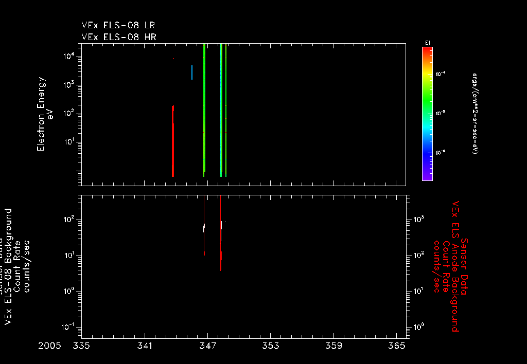Click the 'El' label above color bar
The height and width of the screenshot is (364, 527).
(x=428, y=43)
